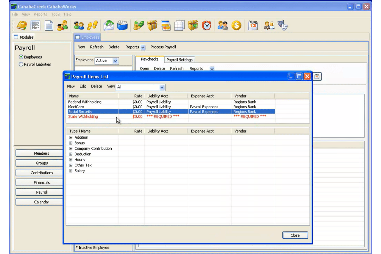Click the bride and groom icon

(269, 25)
